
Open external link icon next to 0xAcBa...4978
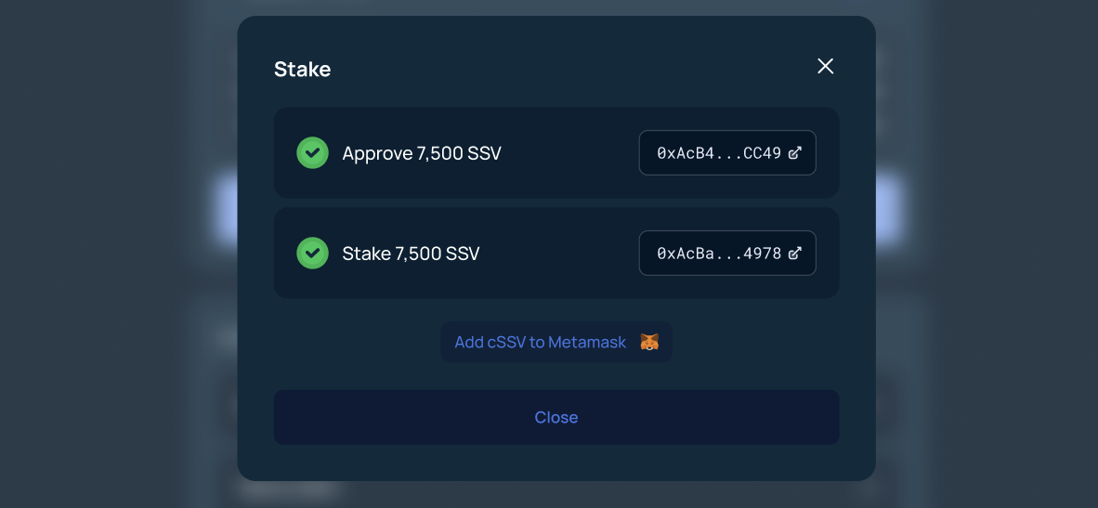[x=795, y=254]
